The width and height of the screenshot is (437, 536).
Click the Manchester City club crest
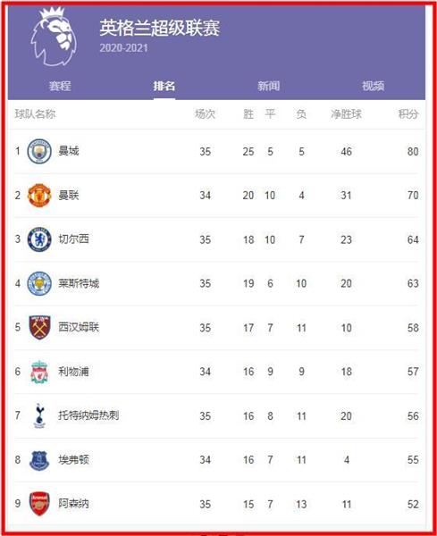tap(39, 151)
